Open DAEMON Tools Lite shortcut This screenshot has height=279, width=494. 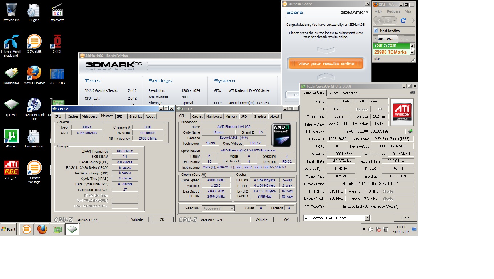(x=34, y=109)
